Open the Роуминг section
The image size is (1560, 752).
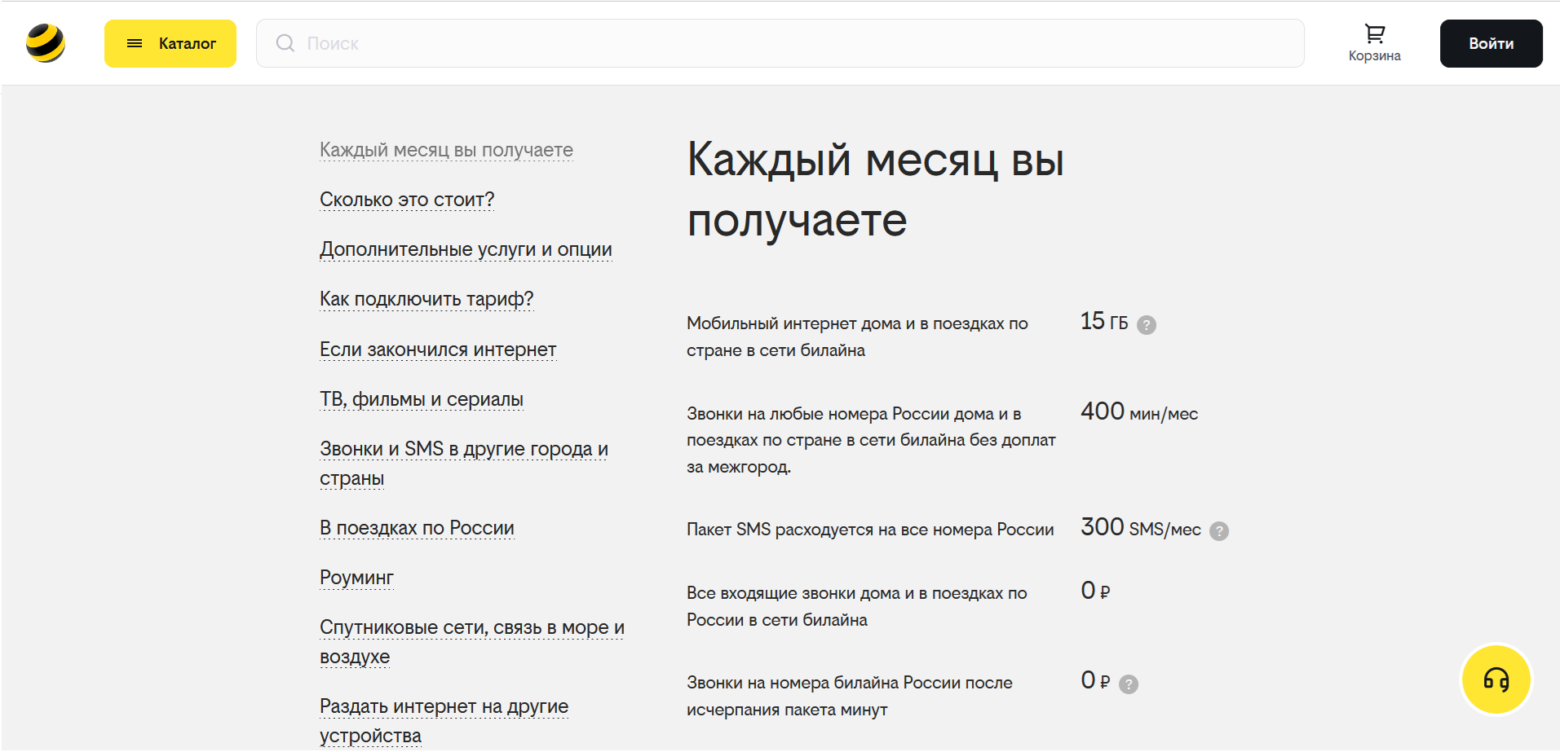point(356,577)
